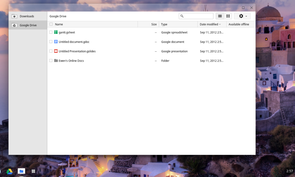
Task: Select Ewen's Online Docs folder name
Action: click(71, 60)
